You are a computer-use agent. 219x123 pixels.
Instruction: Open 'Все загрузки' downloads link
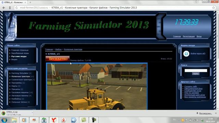(205, 113)
